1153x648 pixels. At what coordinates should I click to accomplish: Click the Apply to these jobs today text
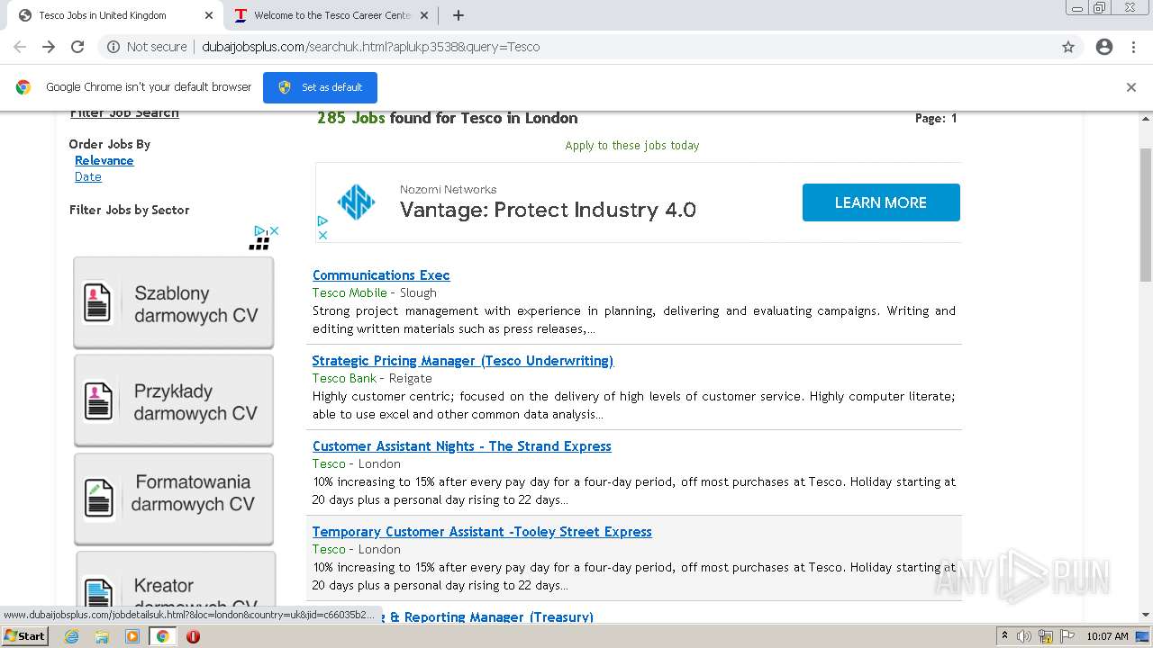(x=632, y=145)
